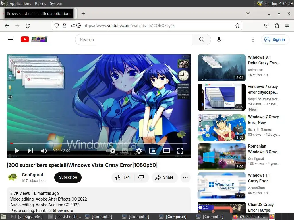Seek on the video progress bar
Screen dimensions: 294x220
[99, 143]
